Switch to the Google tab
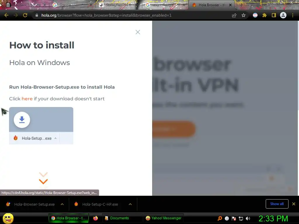Image resolution: width=299 pixels, height=224 pixels. coord(71,5)
